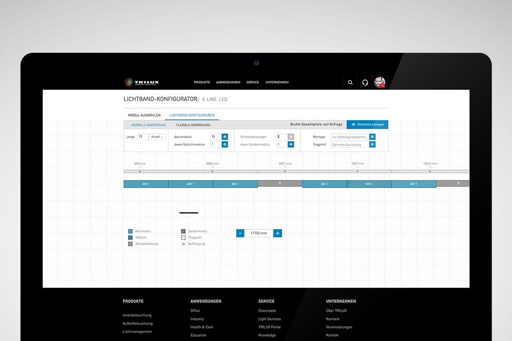This screenshot has width=512, height=341.
Task: Switch to the Modul auswählen tab
Action: 144,115
